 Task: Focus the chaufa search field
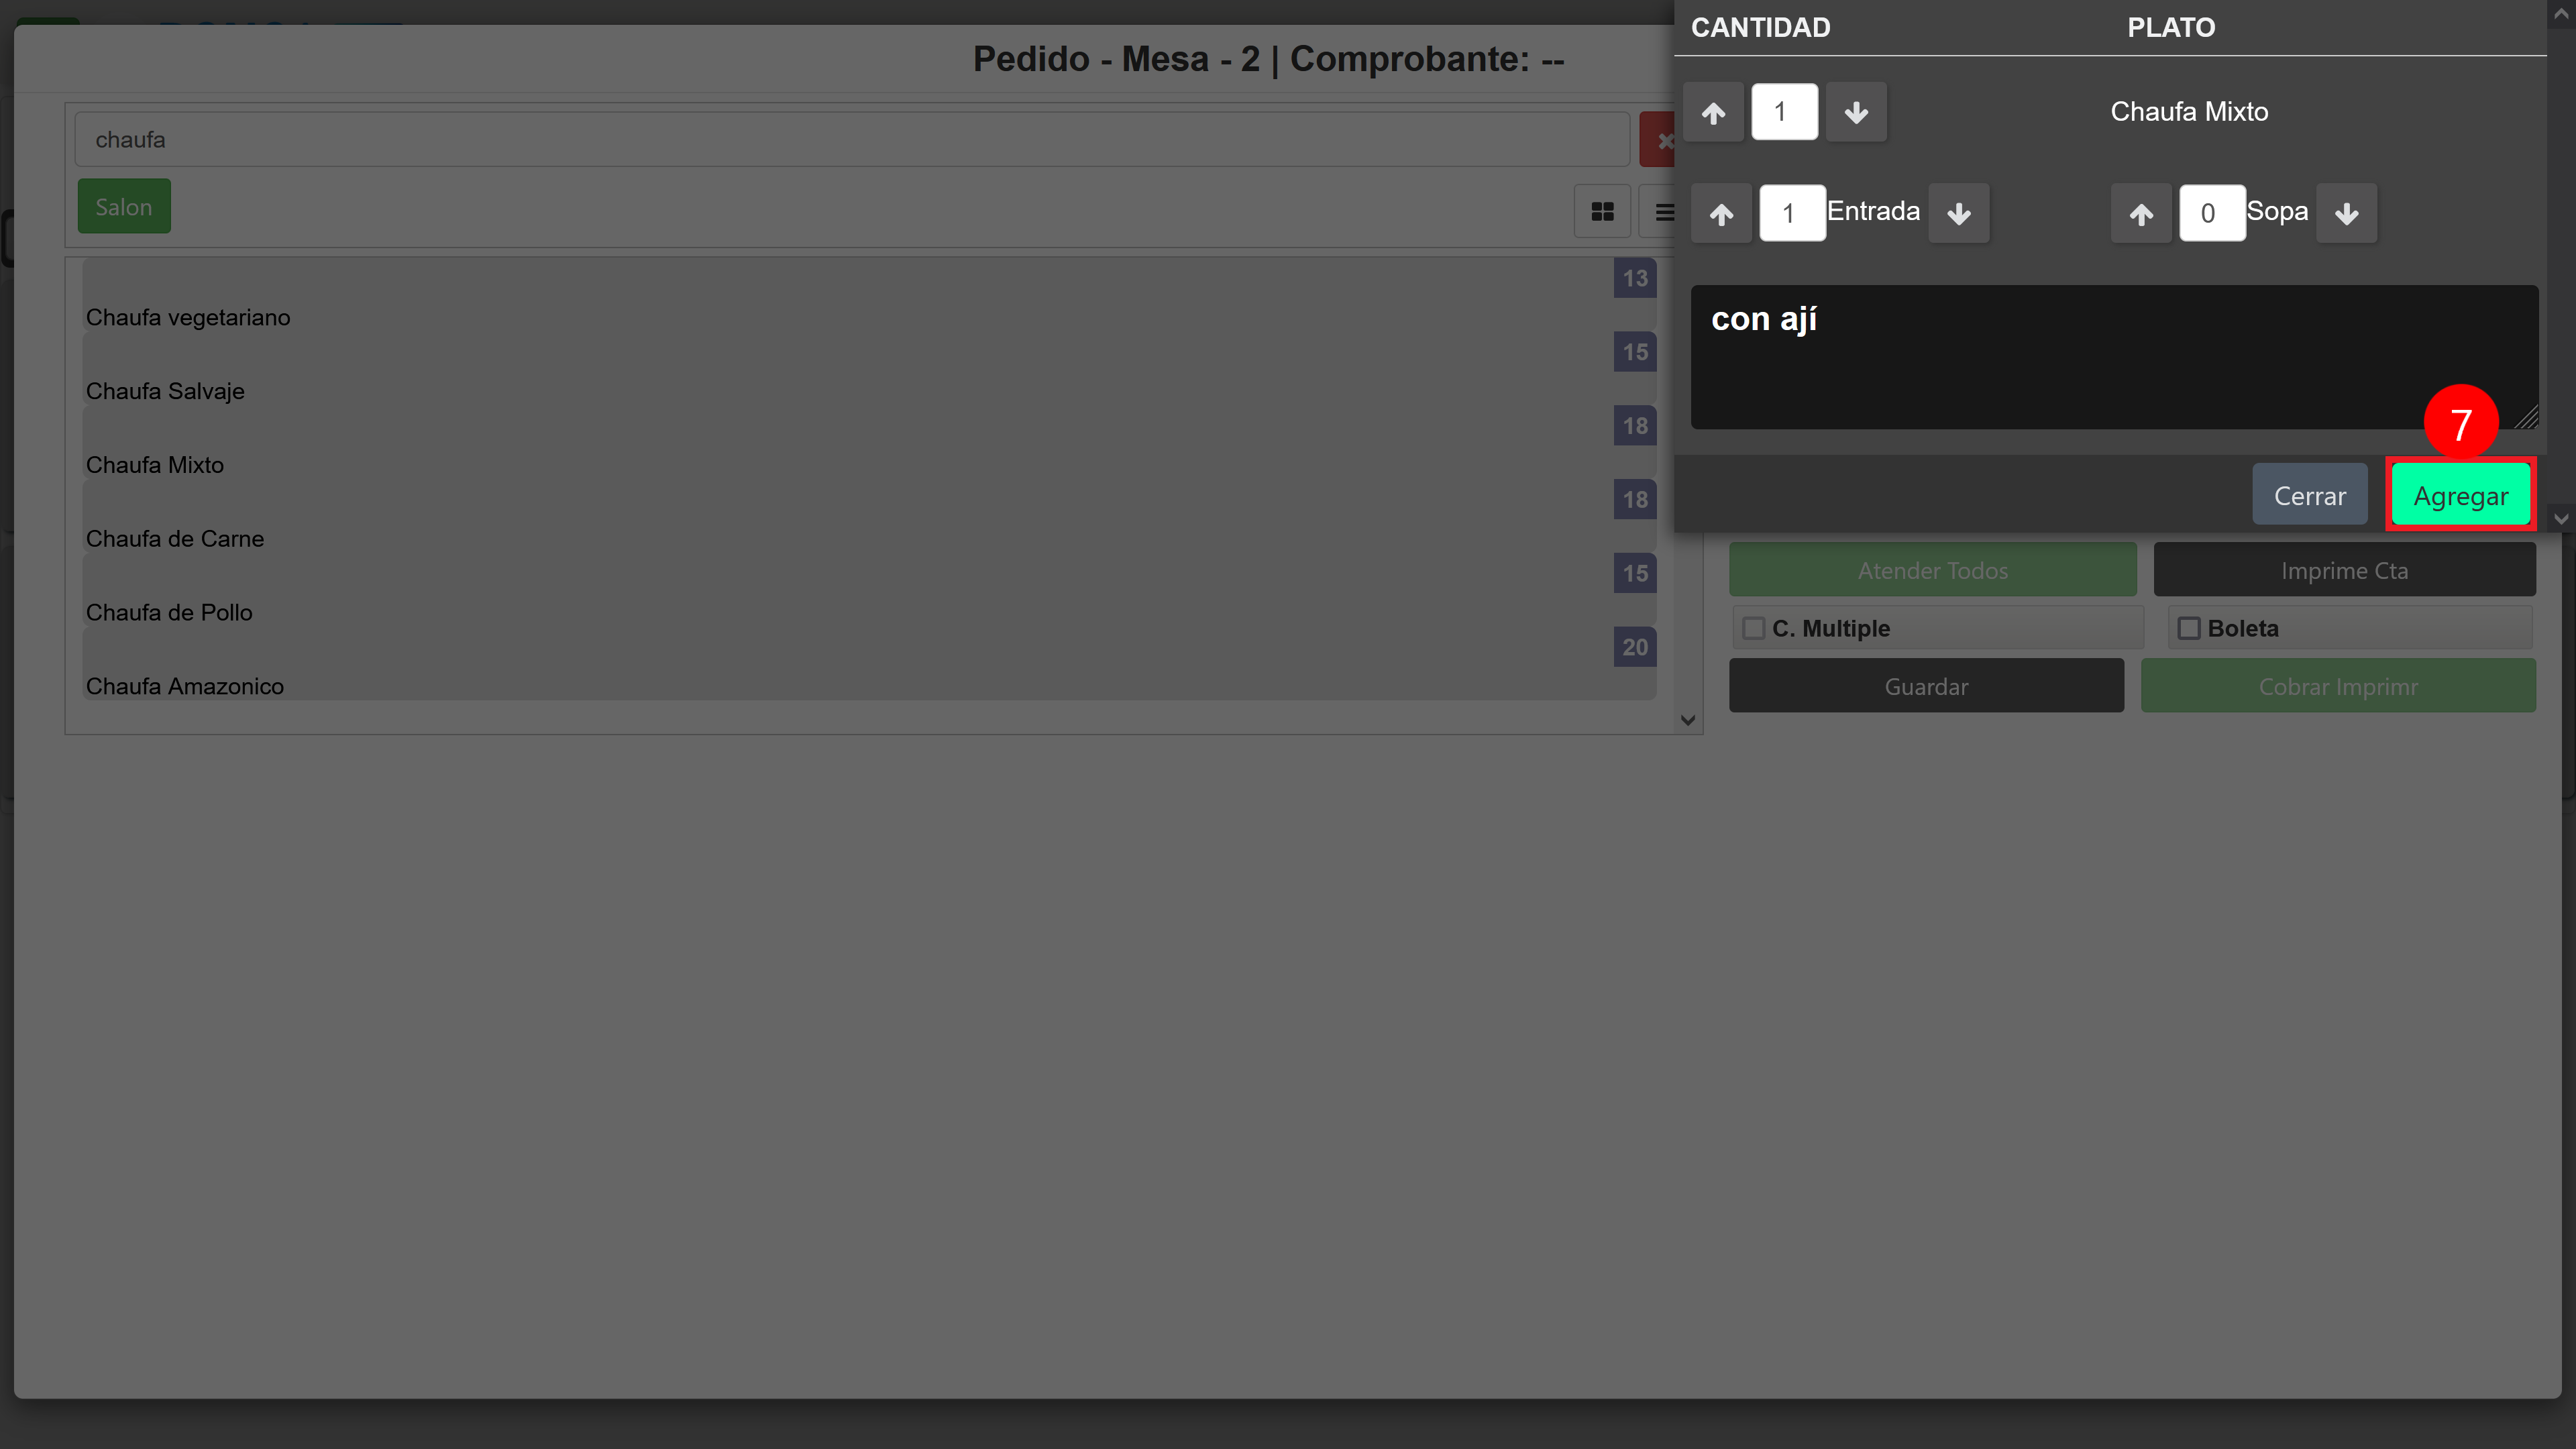[x=852, y=140]
